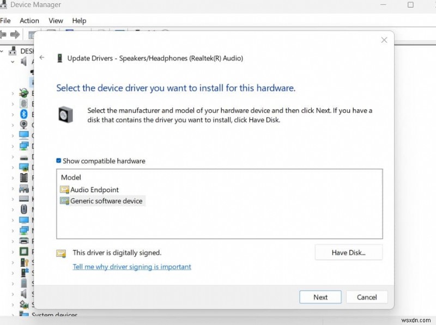Expand the Bluetooth category chevron
The image size is (436, 325).
12,114
